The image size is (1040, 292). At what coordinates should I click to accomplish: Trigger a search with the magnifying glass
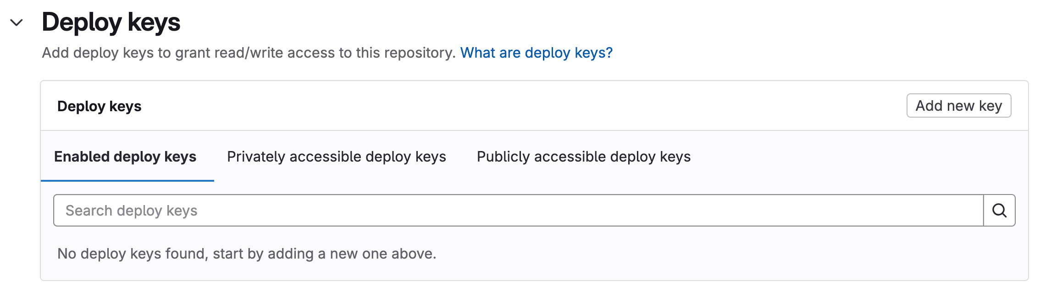click(x=999, y=210)
